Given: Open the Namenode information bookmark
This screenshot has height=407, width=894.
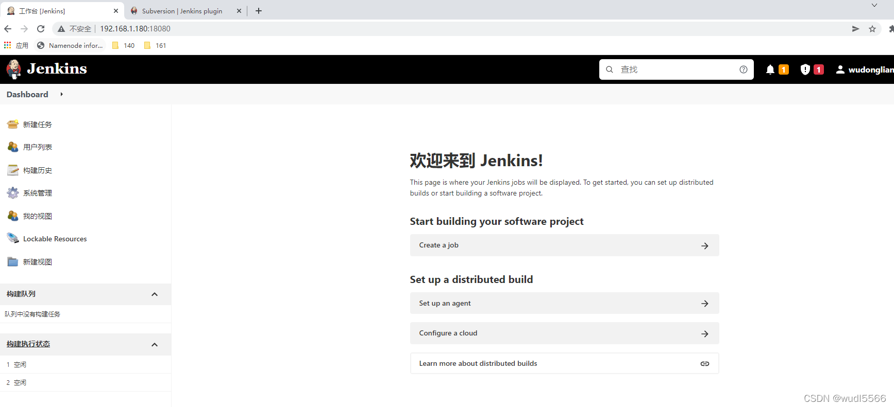Looking at the screenshot, I should point(70,45).
